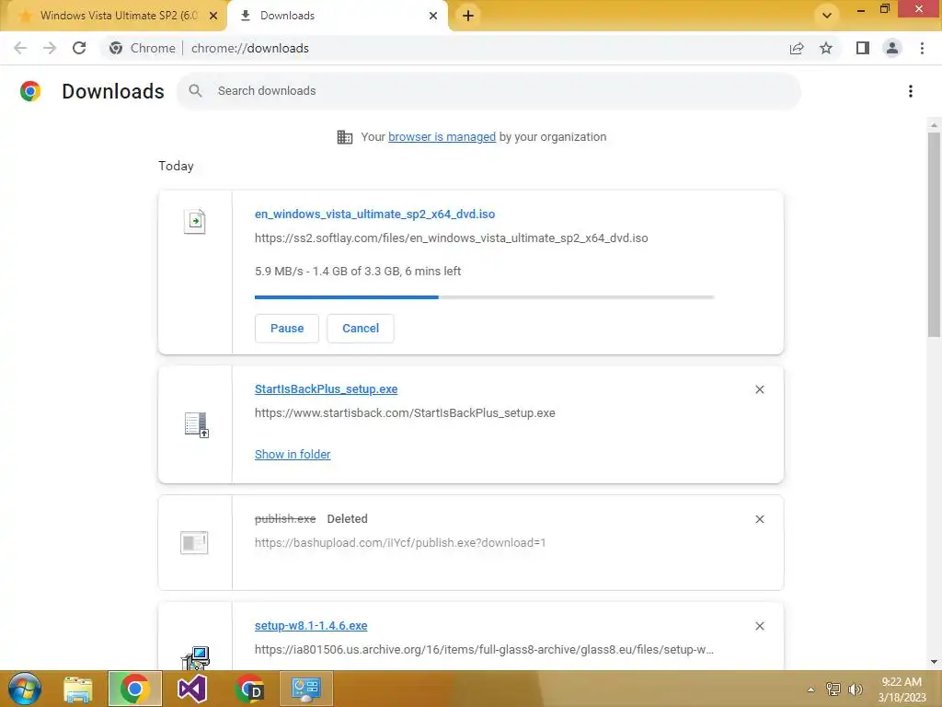Click the archive.org setup-w8.1 URL text

tap(484, 650)
